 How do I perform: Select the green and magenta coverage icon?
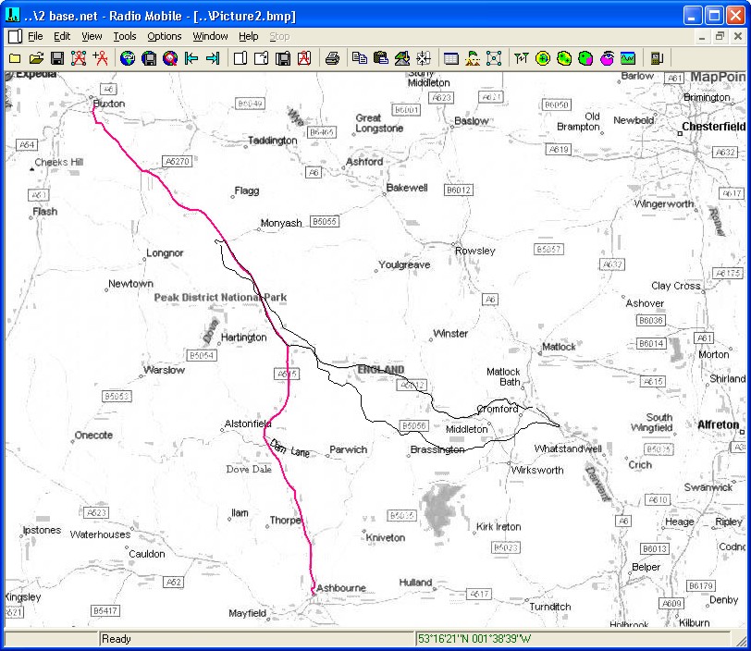[x=585, y=58]
